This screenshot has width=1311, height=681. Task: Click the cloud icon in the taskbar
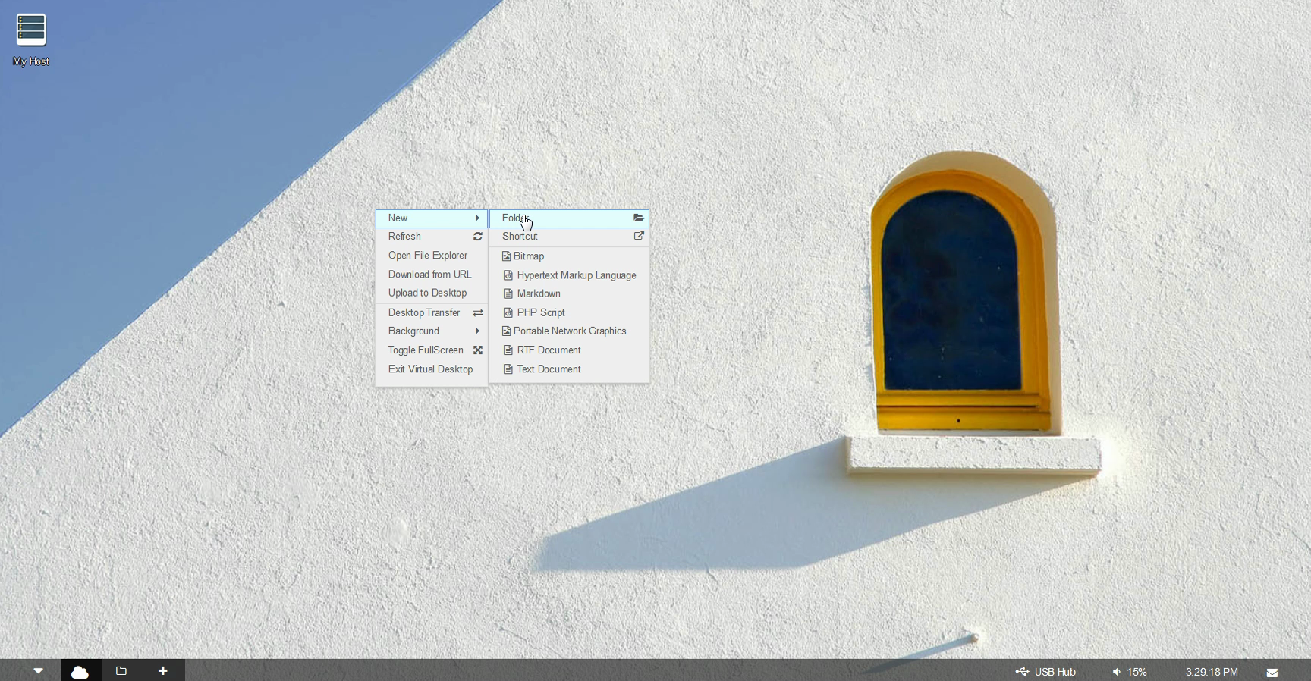(x=80, y=671)
